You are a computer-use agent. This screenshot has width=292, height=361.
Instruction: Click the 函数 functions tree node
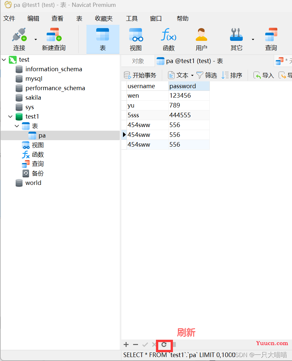[38, 155]
